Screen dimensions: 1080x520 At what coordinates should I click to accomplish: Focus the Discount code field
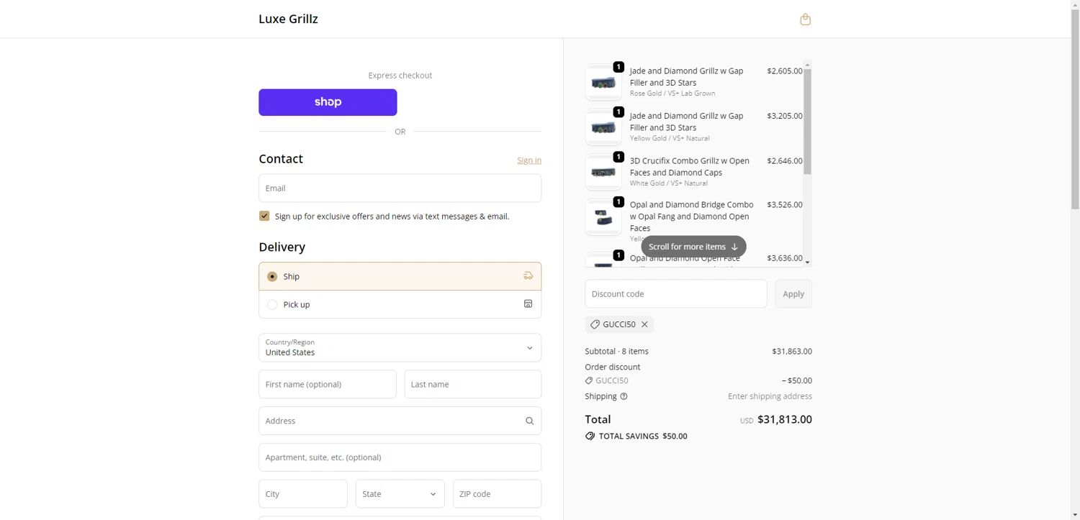point(676,294)
